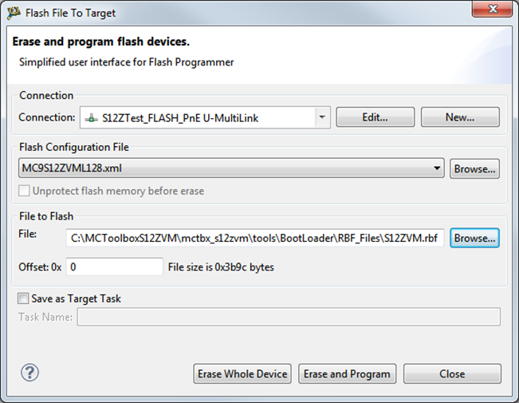This screenshot has height=403, width=519.
Task: Click the help question mark icon
Action: point(29,373)
